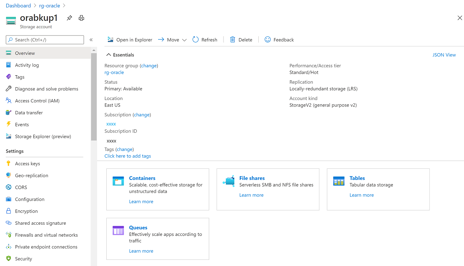Click the Refresh circular arrow icon
Screen dimensions: 464x266
click(196, 40)
